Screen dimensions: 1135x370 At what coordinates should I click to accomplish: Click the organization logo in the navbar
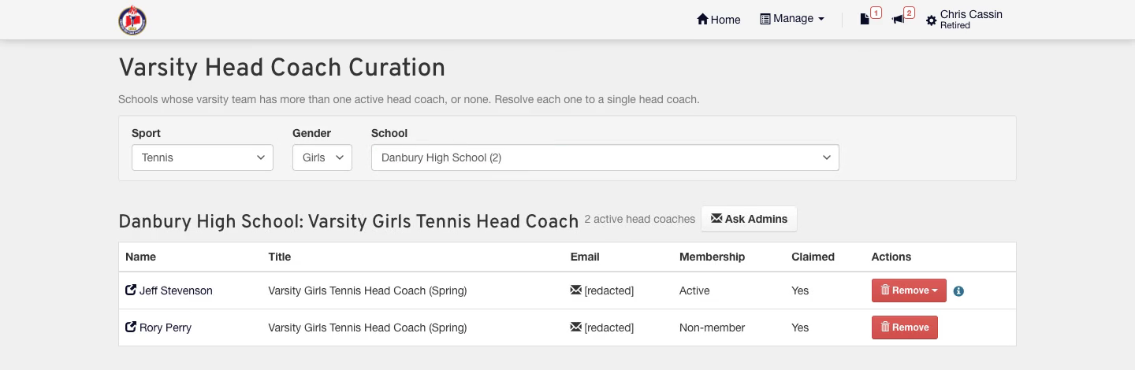click(132, 20)
